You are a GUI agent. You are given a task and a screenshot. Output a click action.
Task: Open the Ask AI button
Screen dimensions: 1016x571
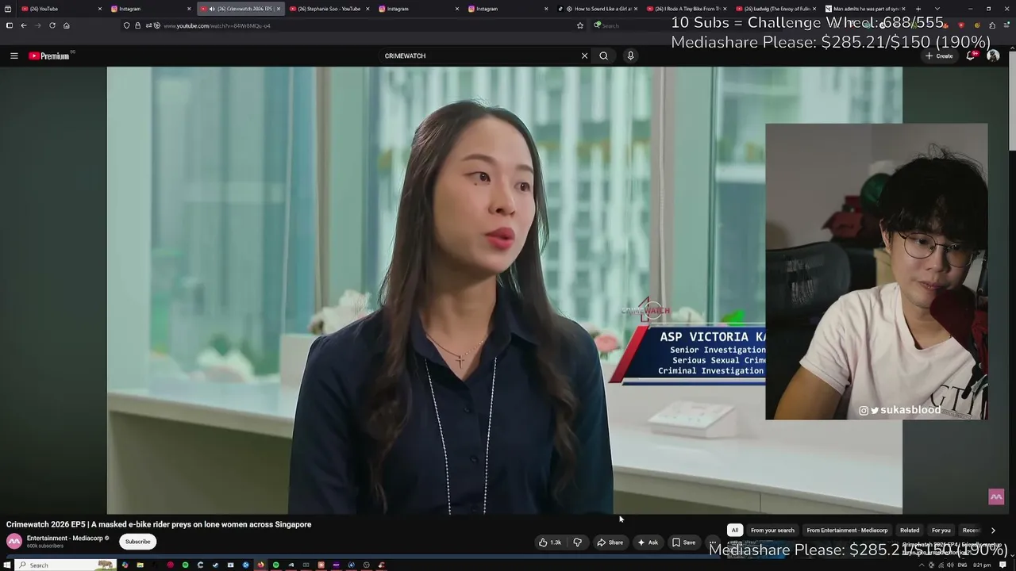(648, 542)
